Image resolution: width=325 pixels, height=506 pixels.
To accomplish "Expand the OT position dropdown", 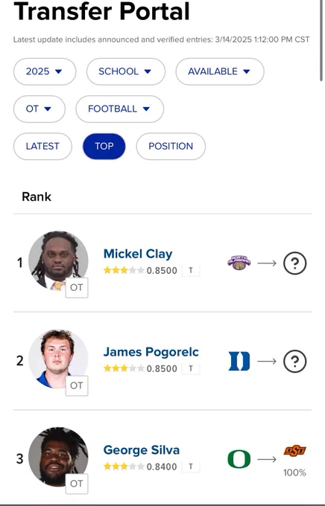I will pos(39,109).
